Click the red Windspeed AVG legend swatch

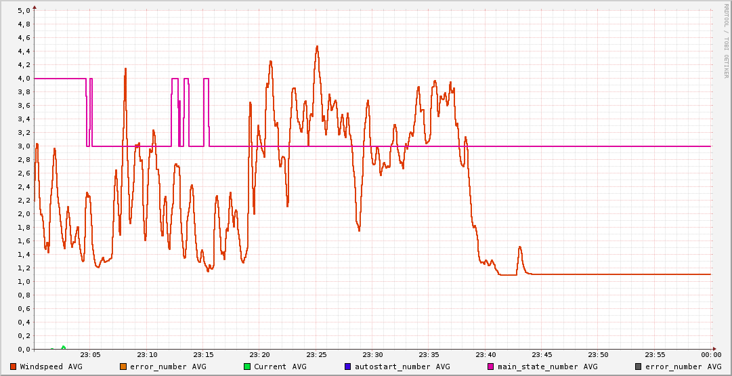14,367
